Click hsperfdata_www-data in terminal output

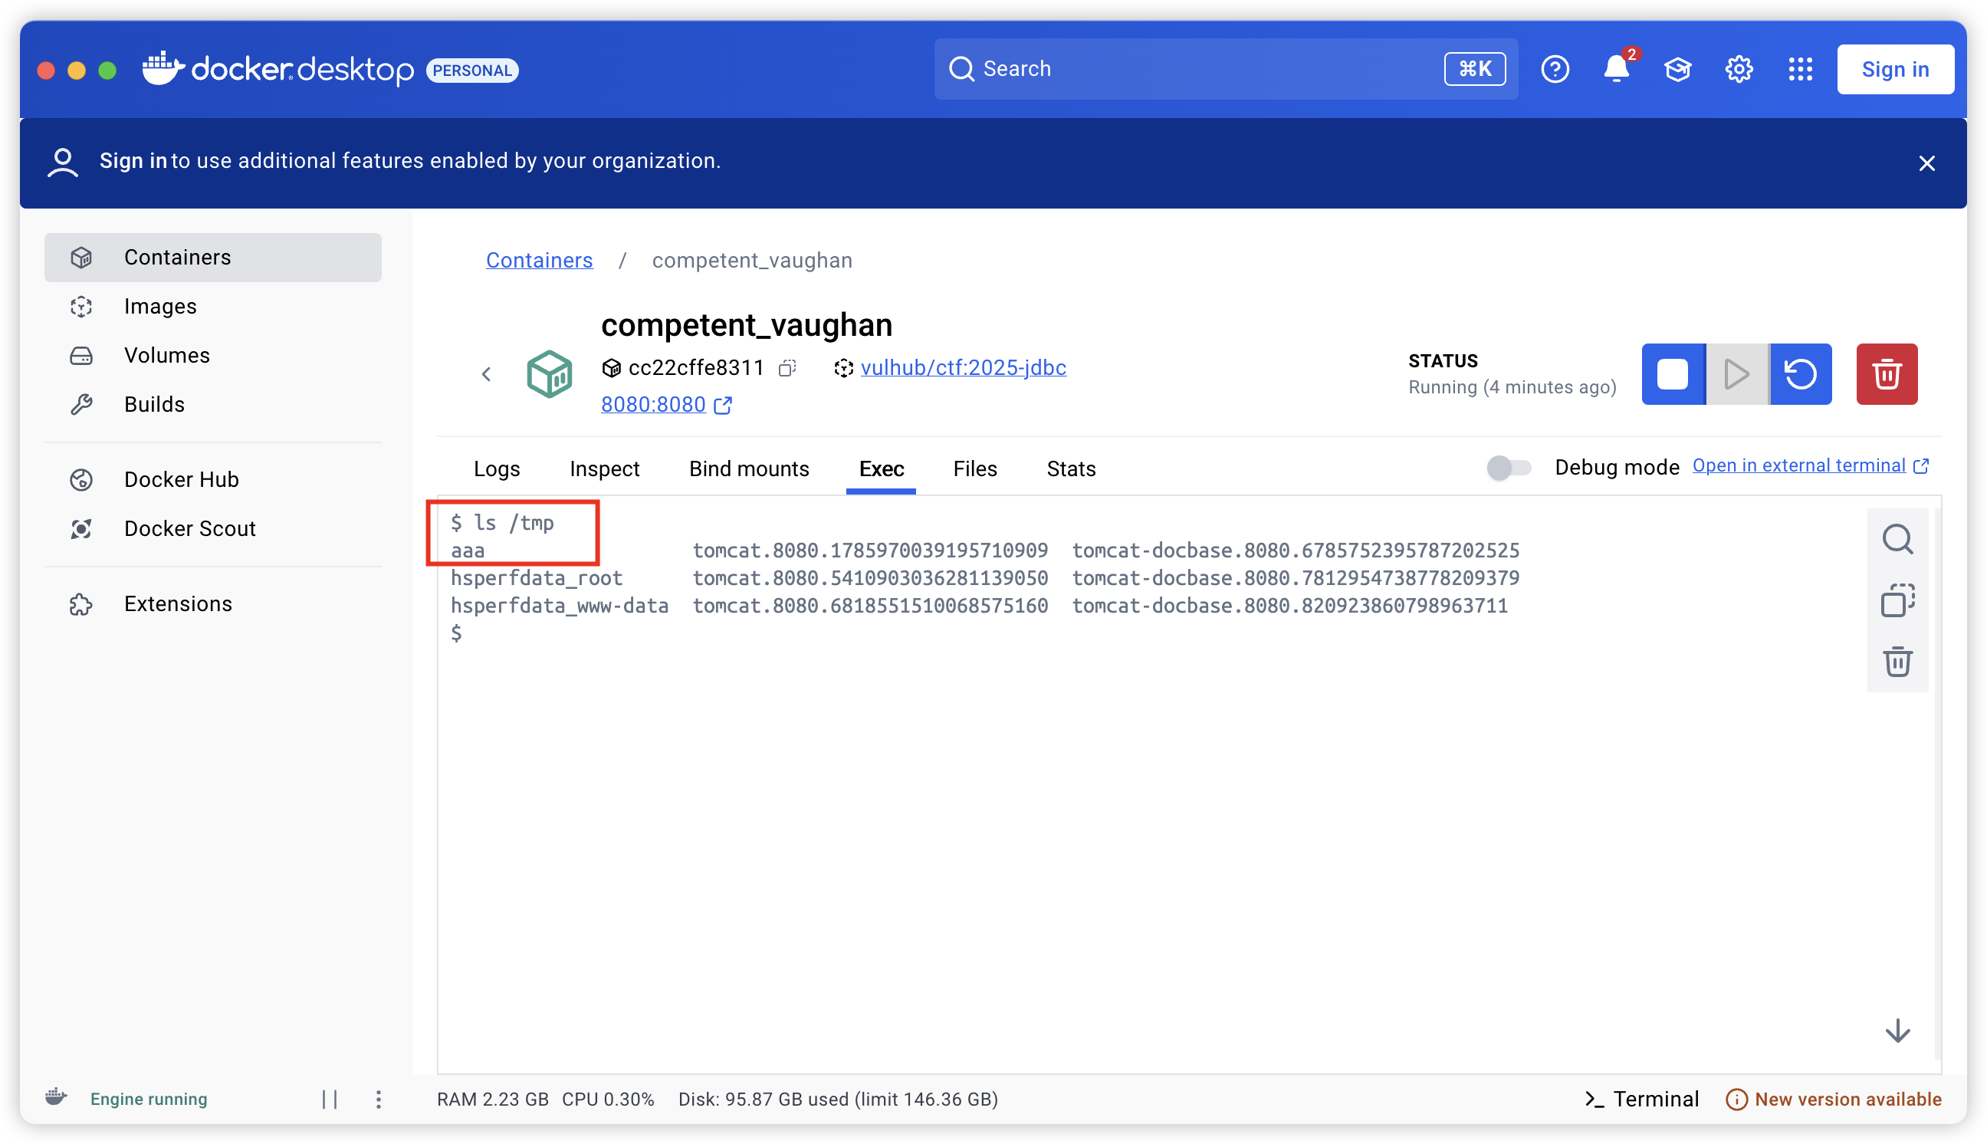[x=559, y=606]
